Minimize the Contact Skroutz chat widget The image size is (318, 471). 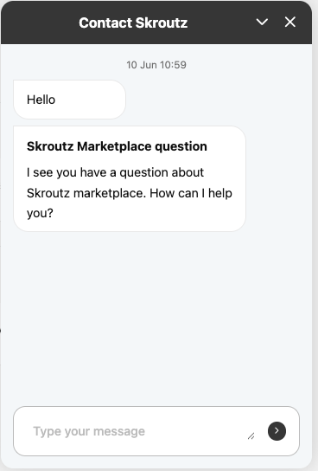pos(262,22)
